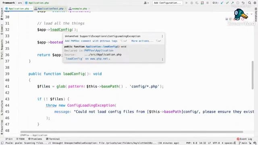Click the vertical editor scrollbar

pos(253,75)
